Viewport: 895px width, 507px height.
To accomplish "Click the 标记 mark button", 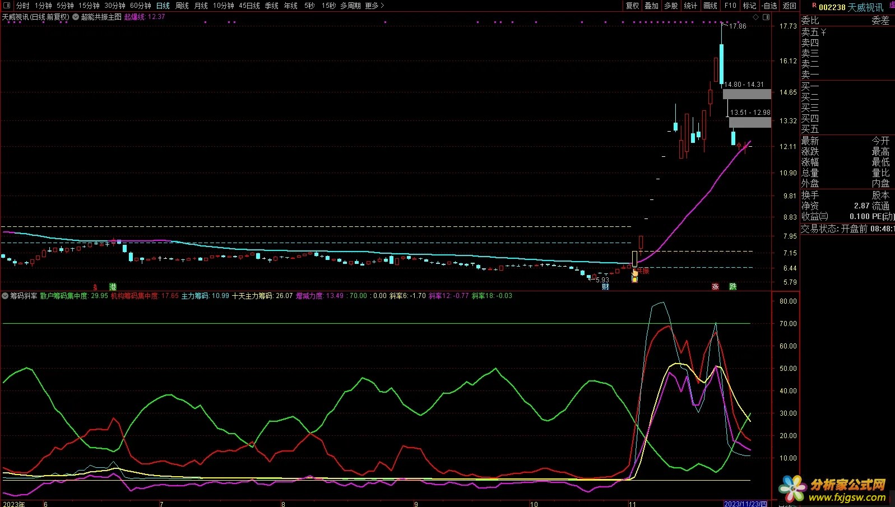I will (x=749, y=5).
